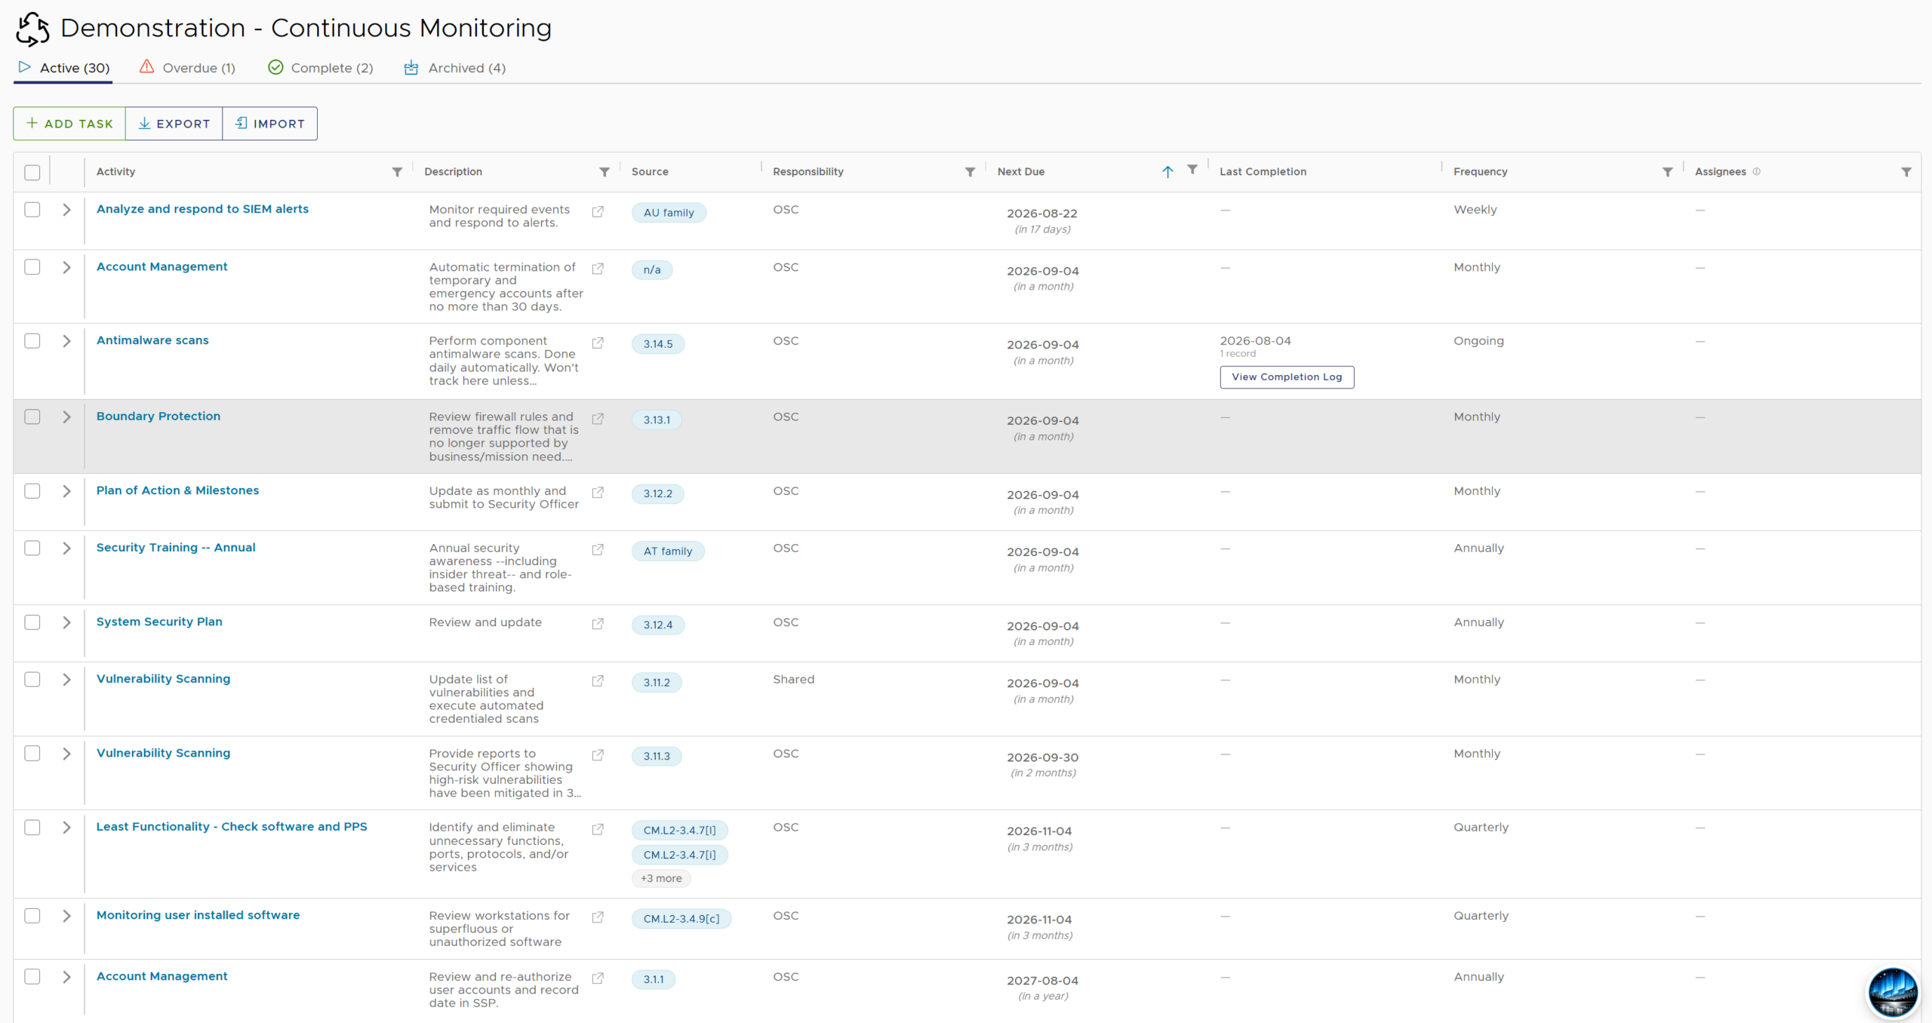This screenshot has width=1932, height=1023.
Task: Check the Antimalware scans row checkbox
Action: 32,341
